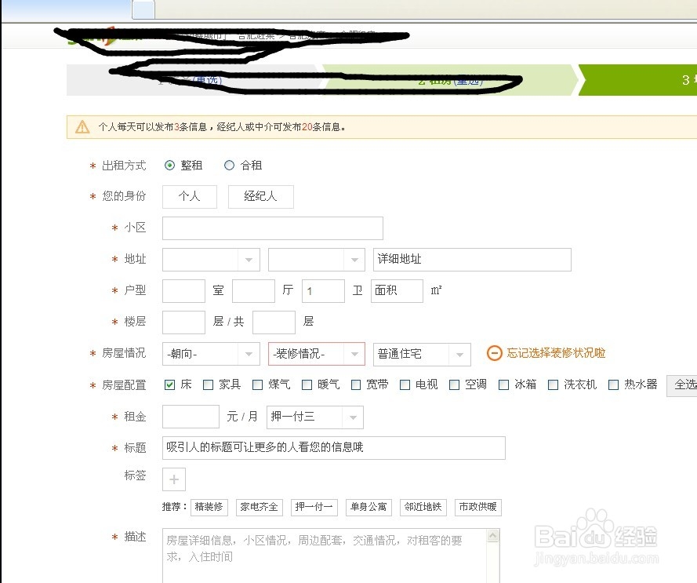Viewport: 697px width, 583px height.
Task: Check the 煤气 checkbox
Action: point(257,385)
